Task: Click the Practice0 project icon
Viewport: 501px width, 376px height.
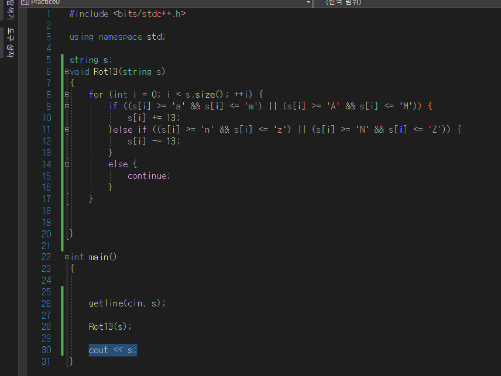Action: point(25,2)
